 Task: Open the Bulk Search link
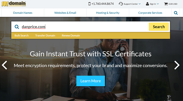pyautogui.click(x=22, y=35)
